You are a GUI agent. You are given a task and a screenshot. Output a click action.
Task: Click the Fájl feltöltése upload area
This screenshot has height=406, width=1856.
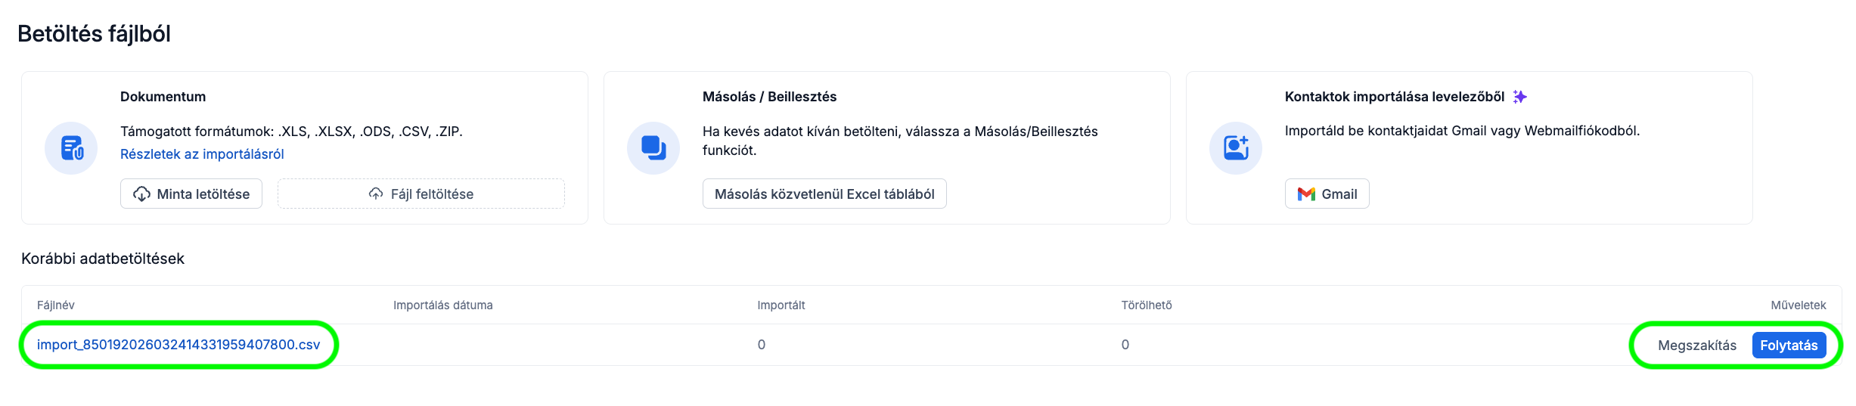(x=421, y=194)
